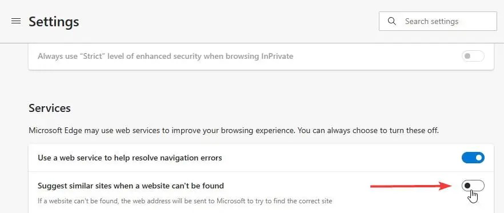Screen dimensions: 504x213
Task: Select the "Use a web service" option label
Action: 130,158
